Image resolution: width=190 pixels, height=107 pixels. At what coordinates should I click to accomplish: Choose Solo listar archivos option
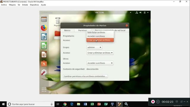pos(100,32)
